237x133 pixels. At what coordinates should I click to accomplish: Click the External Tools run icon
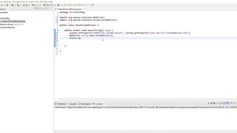(18, 5)
